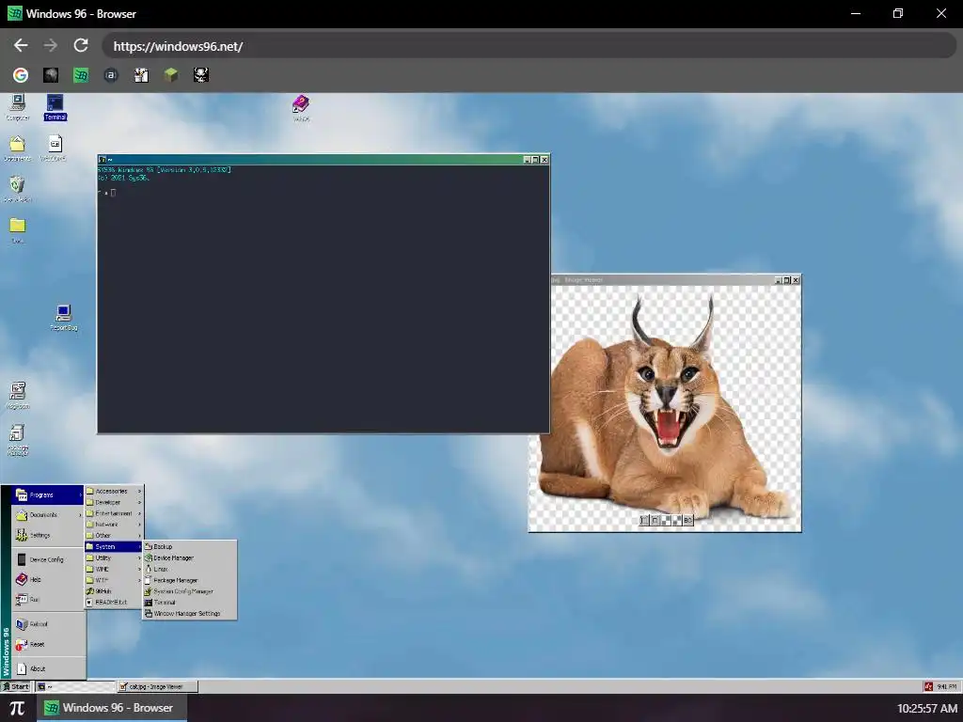Launch Package Manager from System submenu

click(189, 580)
